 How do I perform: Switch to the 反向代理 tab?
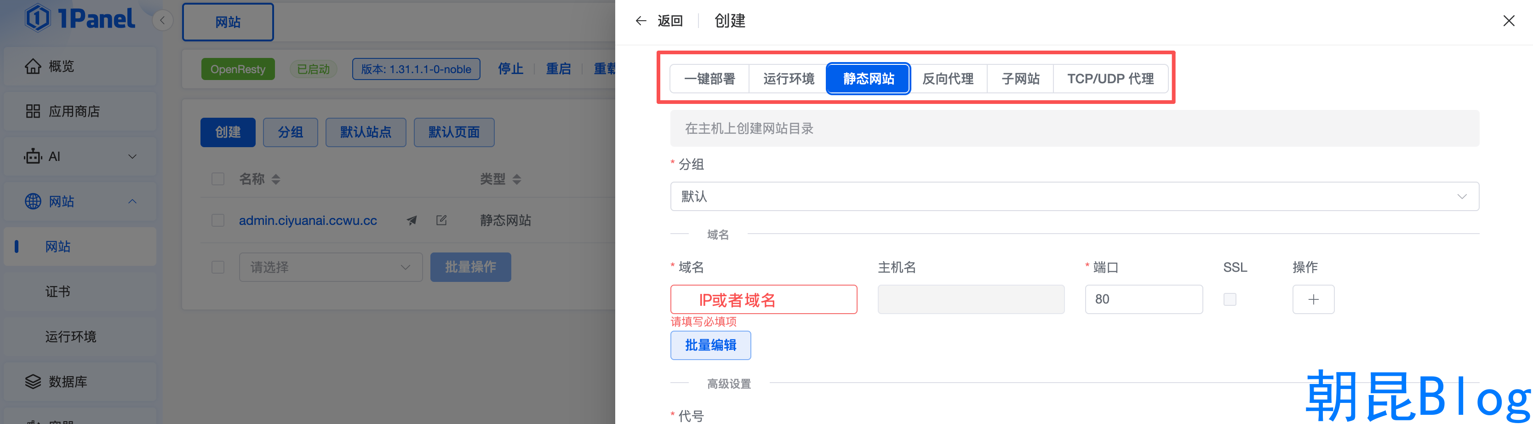[948, 79]
